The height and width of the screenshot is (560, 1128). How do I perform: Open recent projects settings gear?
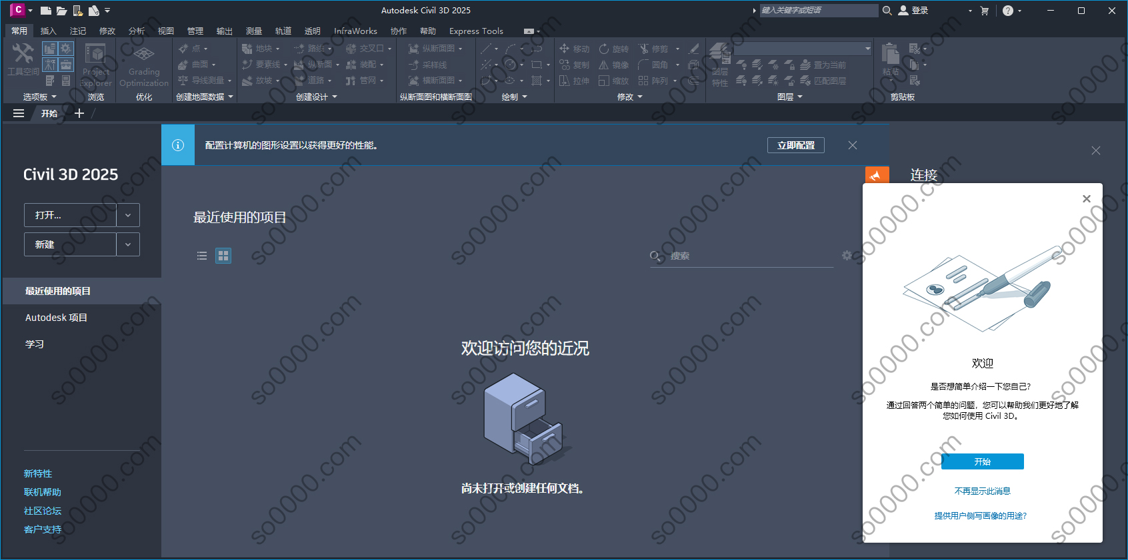[x=847, y=256]
